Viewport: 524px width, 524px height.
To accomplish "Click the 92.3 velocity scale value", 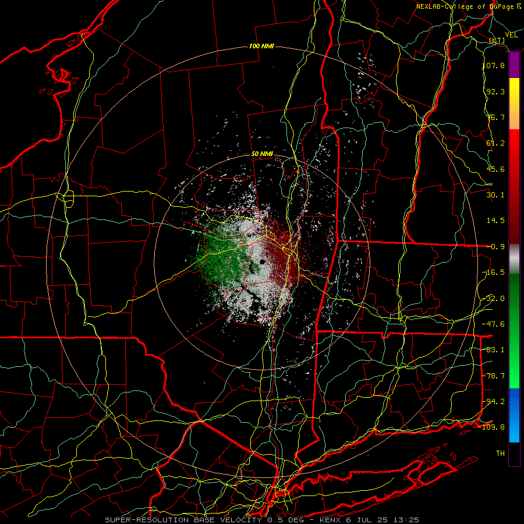I will (x=495, y=91).
